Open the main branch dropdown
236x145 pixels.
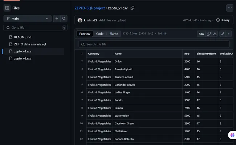pos(27,19)
